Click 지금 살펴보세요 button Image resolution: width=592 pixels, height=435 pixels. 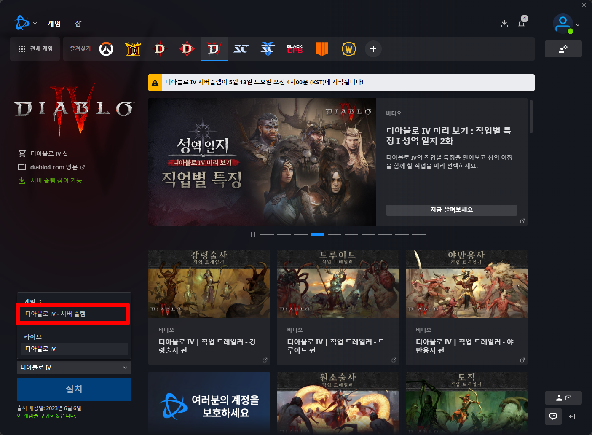(451, 210)
